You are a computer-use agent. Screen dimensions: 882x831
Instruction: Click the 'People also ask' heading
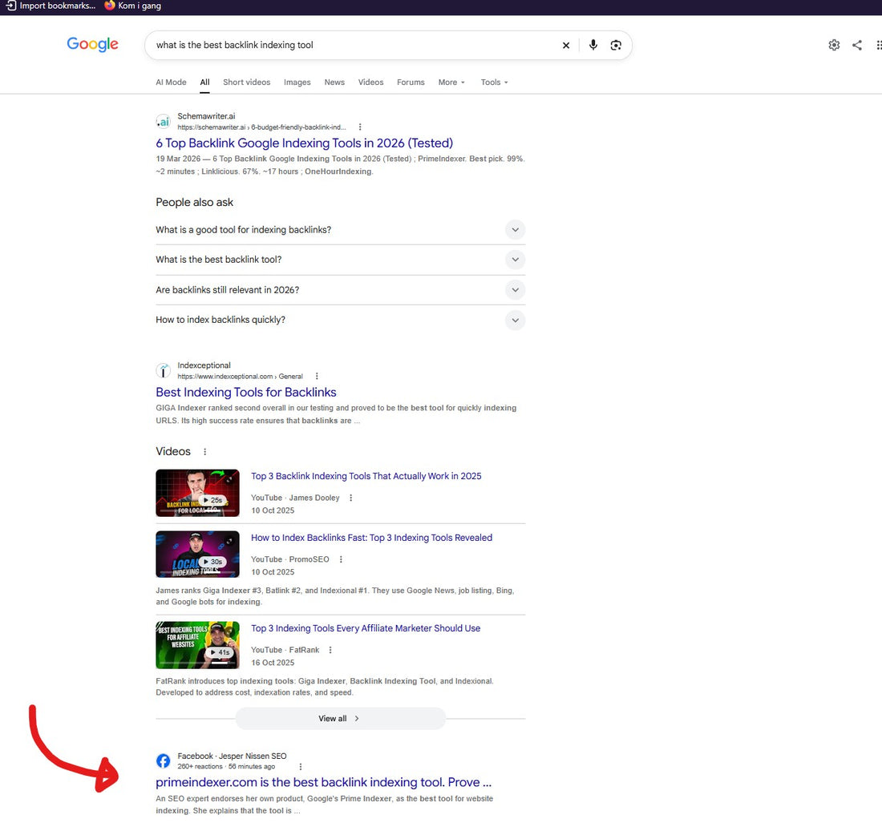[195, 203]
